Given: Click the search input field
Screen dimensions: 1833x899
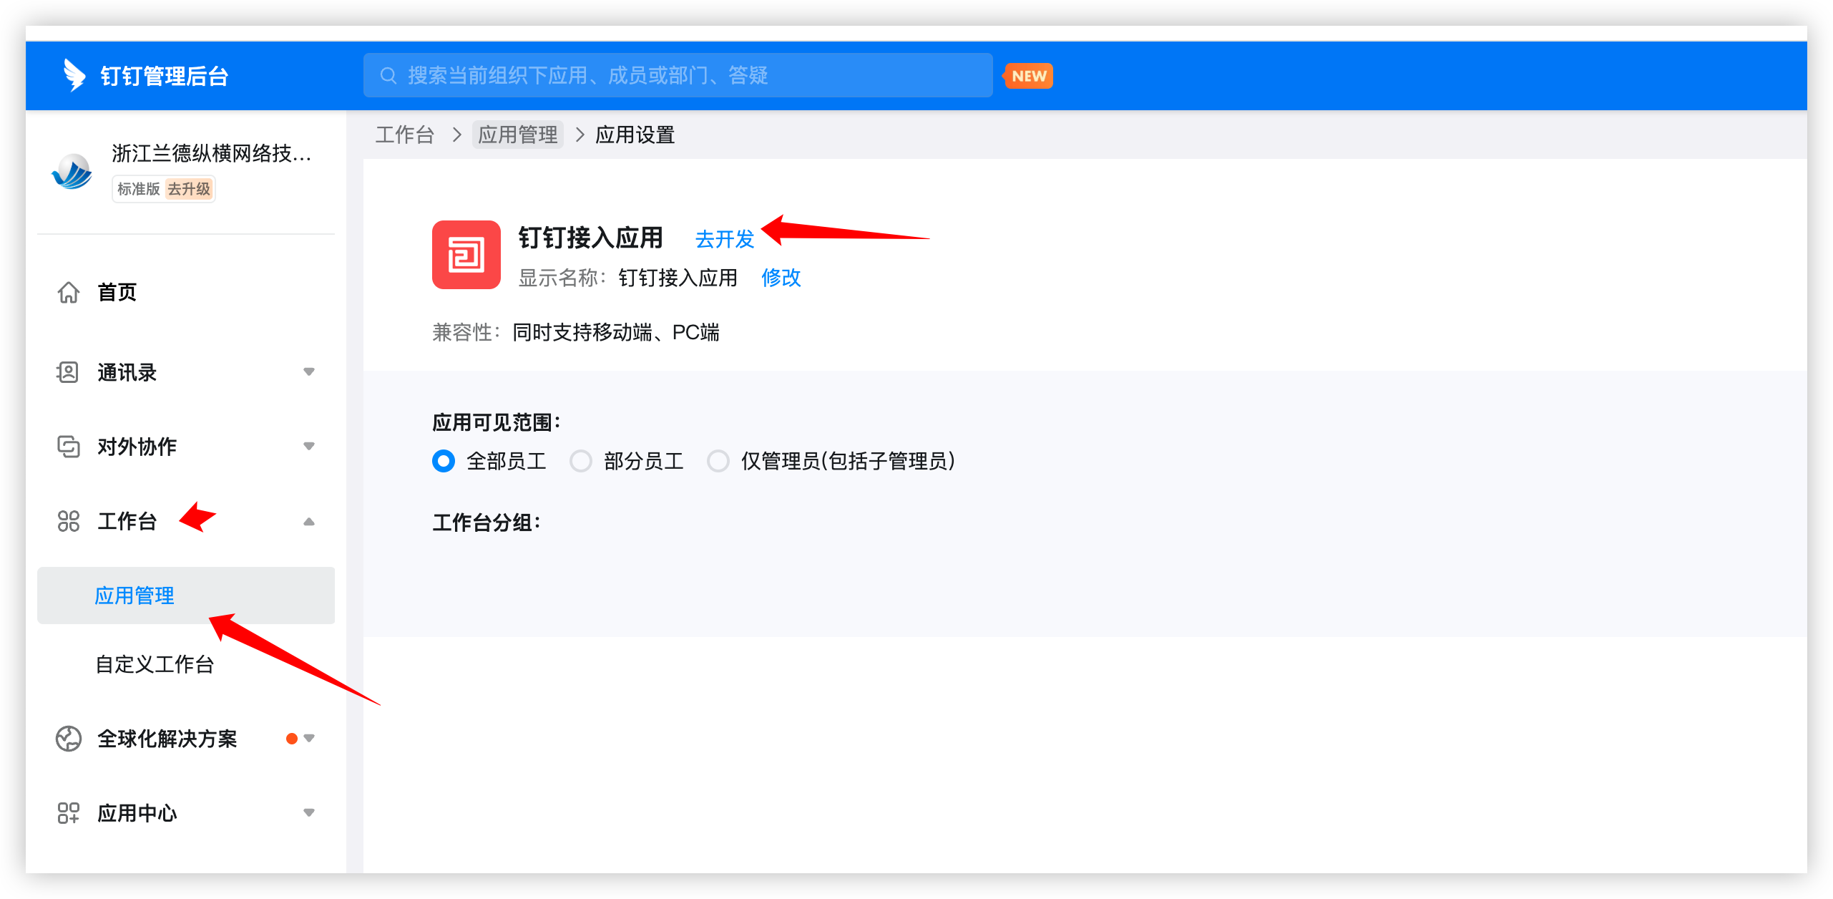Looking at the screenshot, I should [x=678, y=75].
